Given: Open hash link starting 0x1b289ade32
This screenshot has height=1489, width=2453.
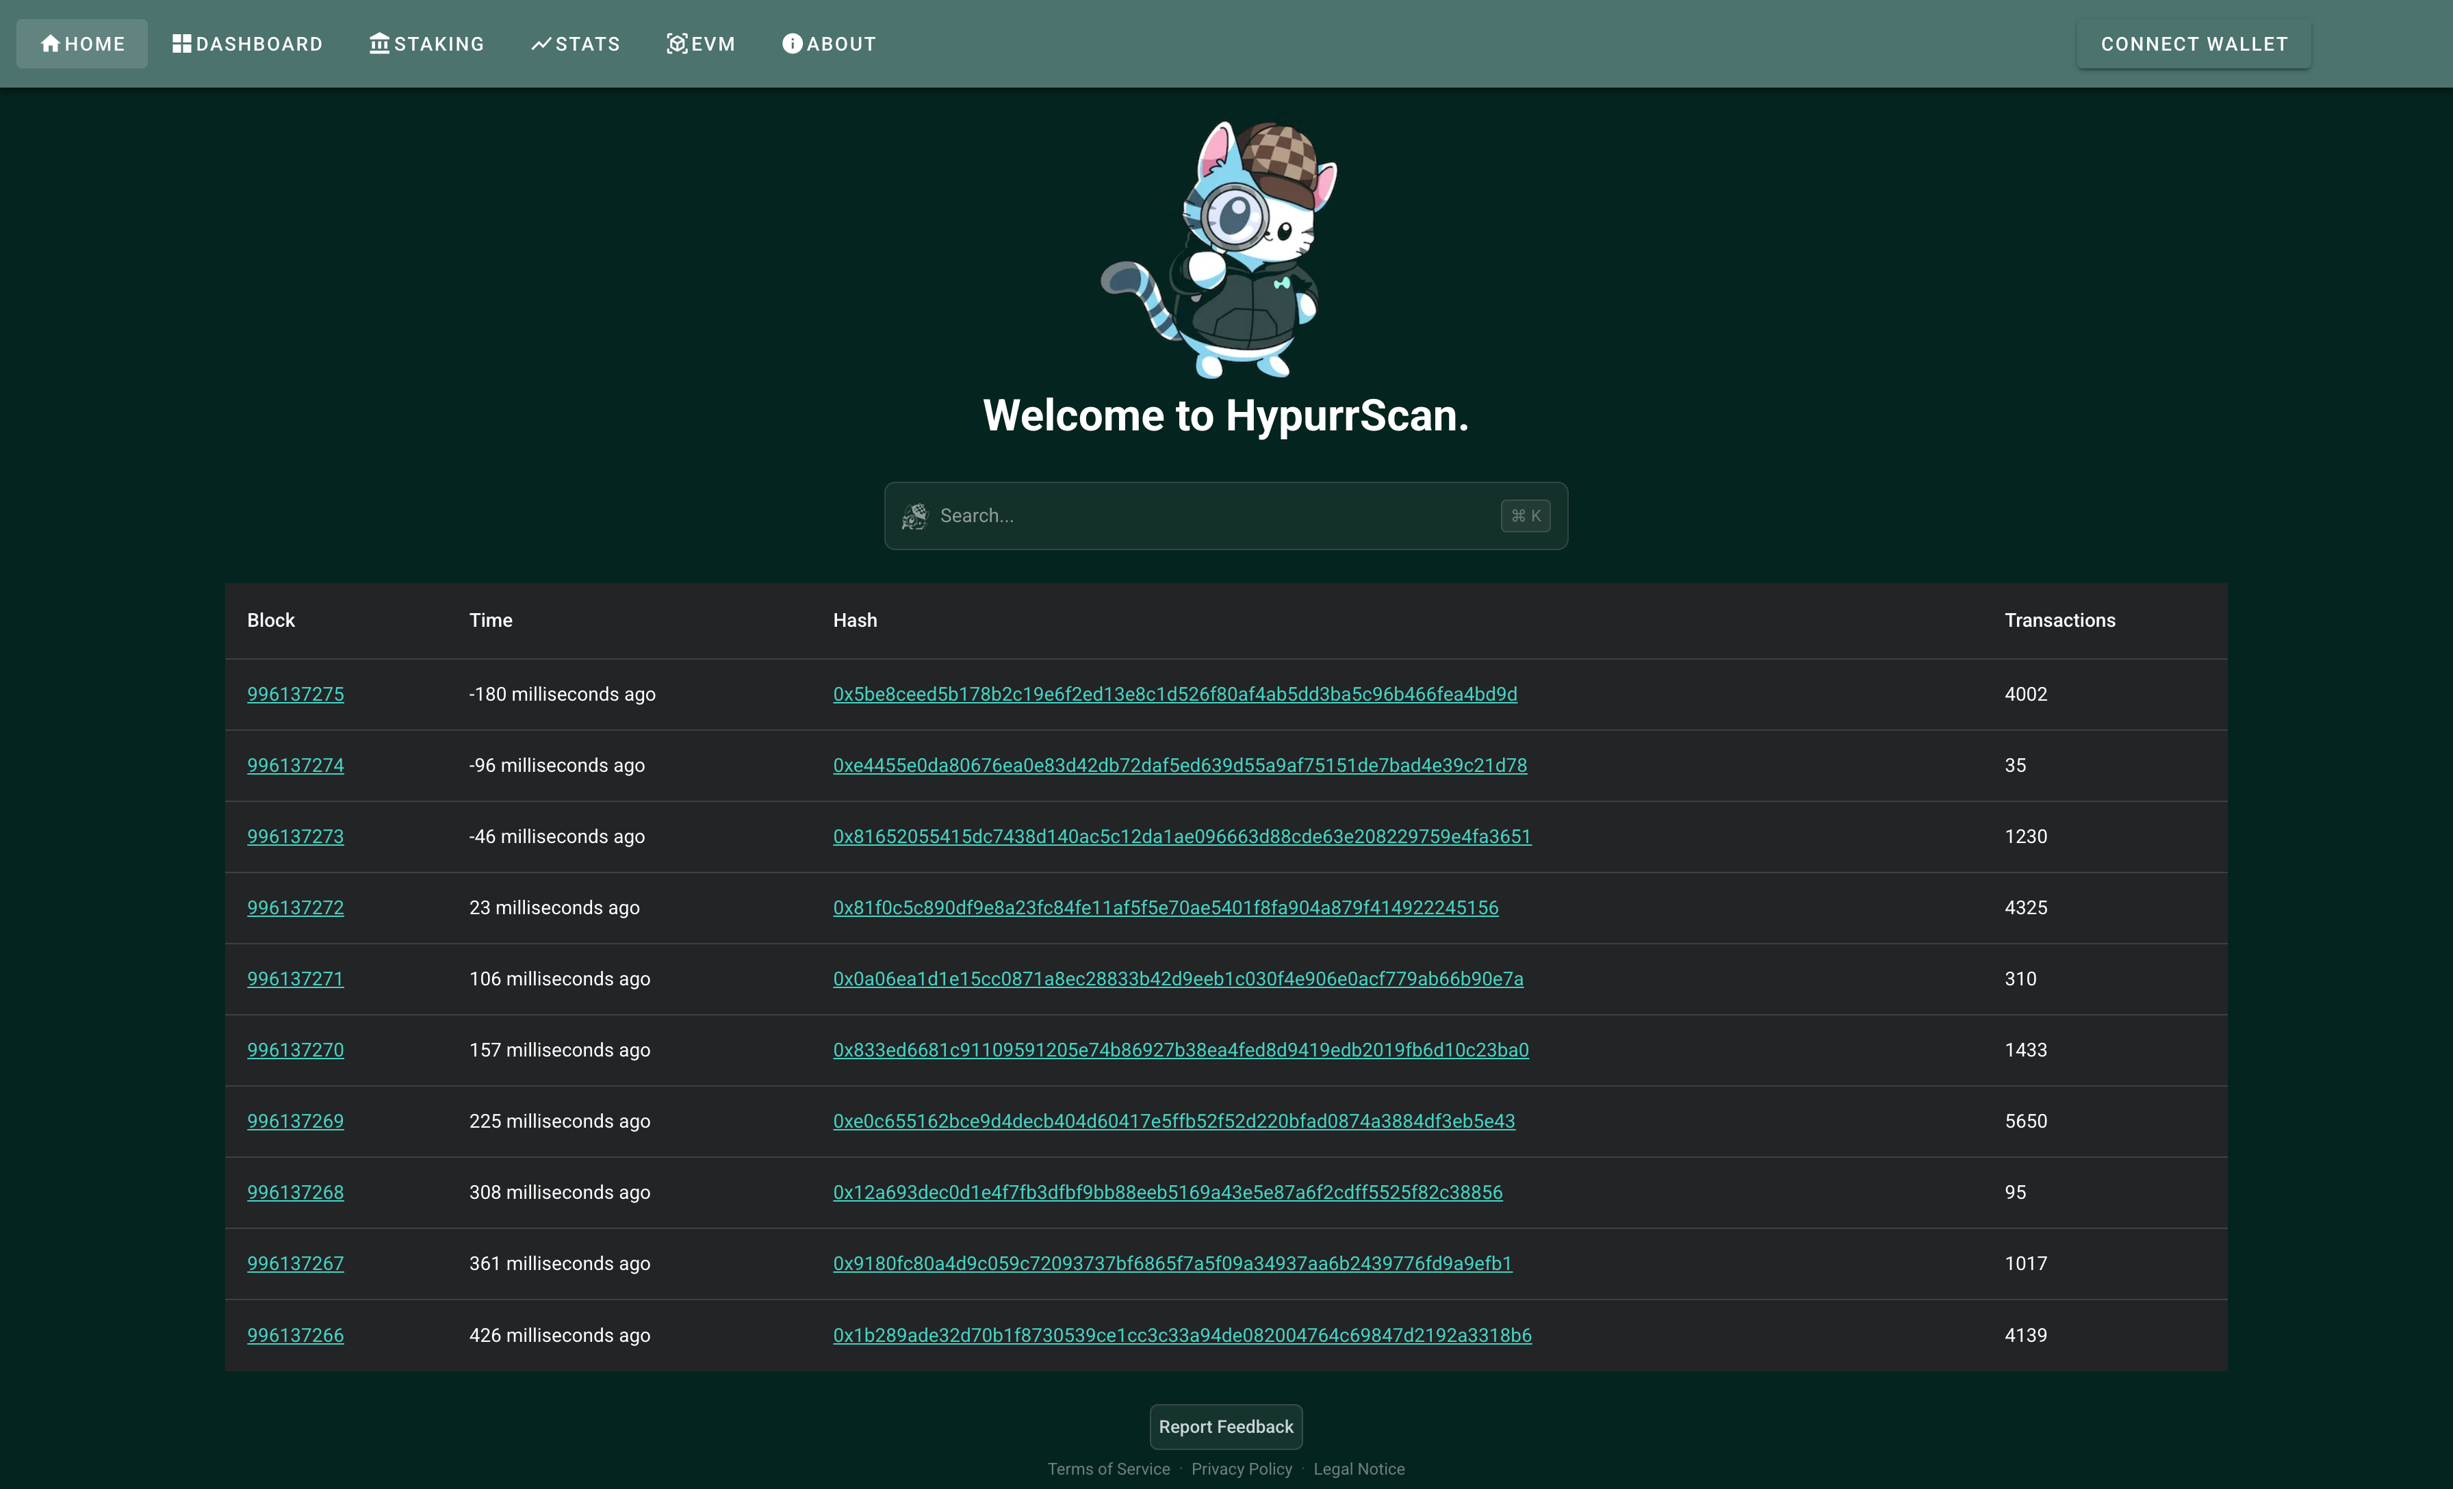Looking at the screenshot, I should click(x=1183, y=1335).
